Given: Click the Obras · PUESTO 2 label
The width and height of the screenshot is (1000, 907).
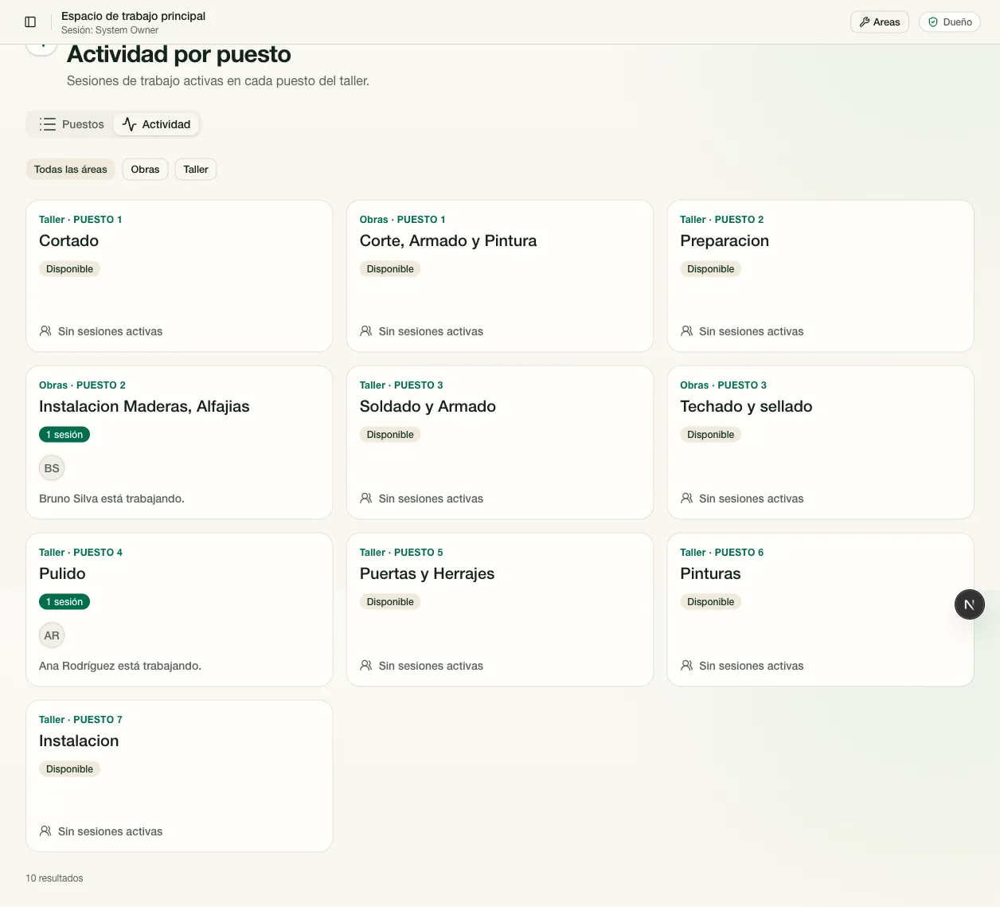Looking at the screenshot, I should coord(82,385).
